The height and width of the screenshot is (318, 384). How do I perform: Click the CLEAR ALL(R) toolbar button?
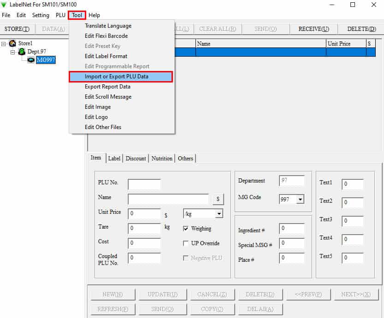[x=218, y=29]
